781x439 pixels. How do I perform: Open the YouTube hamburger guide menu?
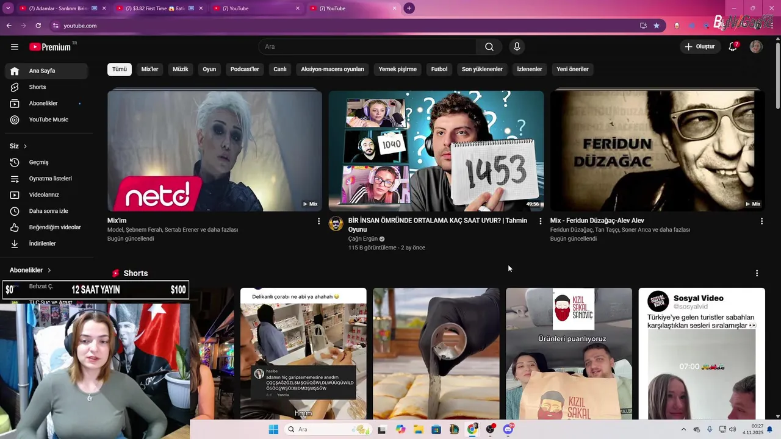tap(15, 47)
